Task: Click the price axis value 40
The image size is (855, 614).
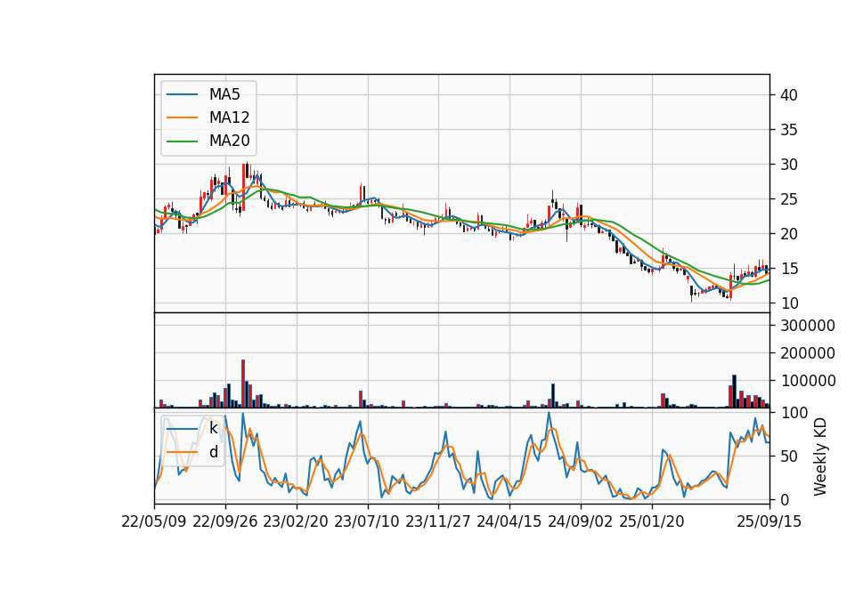Action: point(789,95)
